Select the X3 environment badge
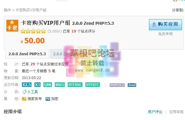 tap(37, 85)
